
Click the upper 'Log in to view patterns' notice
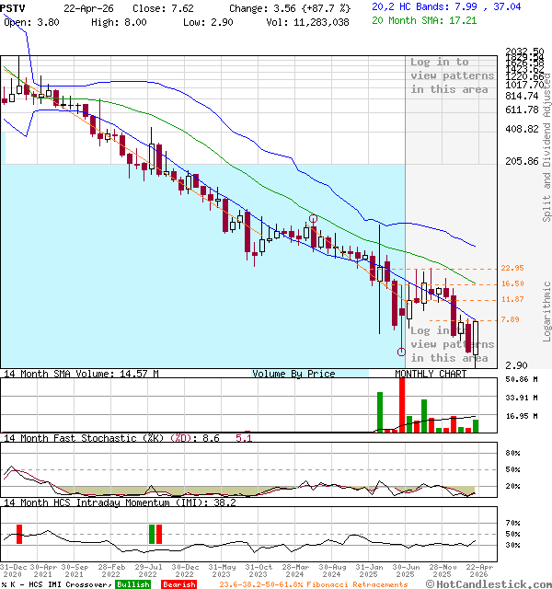click(452, 75)
